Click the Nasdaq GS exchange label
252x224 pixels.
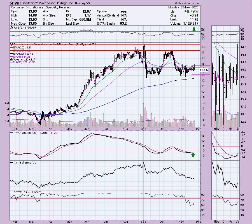82,3
